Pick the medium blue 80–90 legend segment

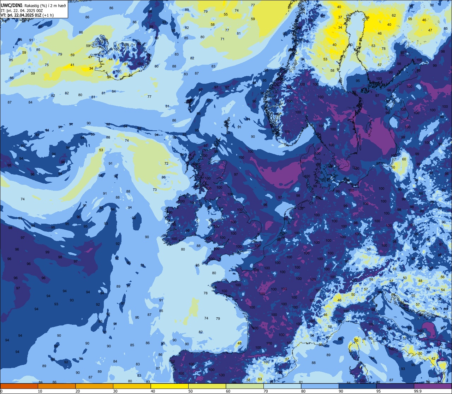[x=320, y=386]
